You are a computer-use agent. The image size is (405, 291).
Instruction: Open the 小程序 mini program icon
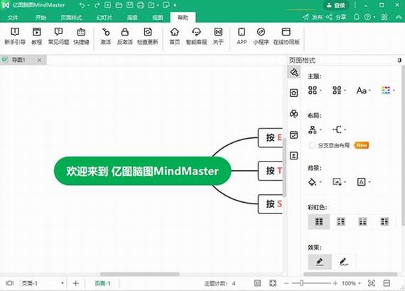coord(261,36)
